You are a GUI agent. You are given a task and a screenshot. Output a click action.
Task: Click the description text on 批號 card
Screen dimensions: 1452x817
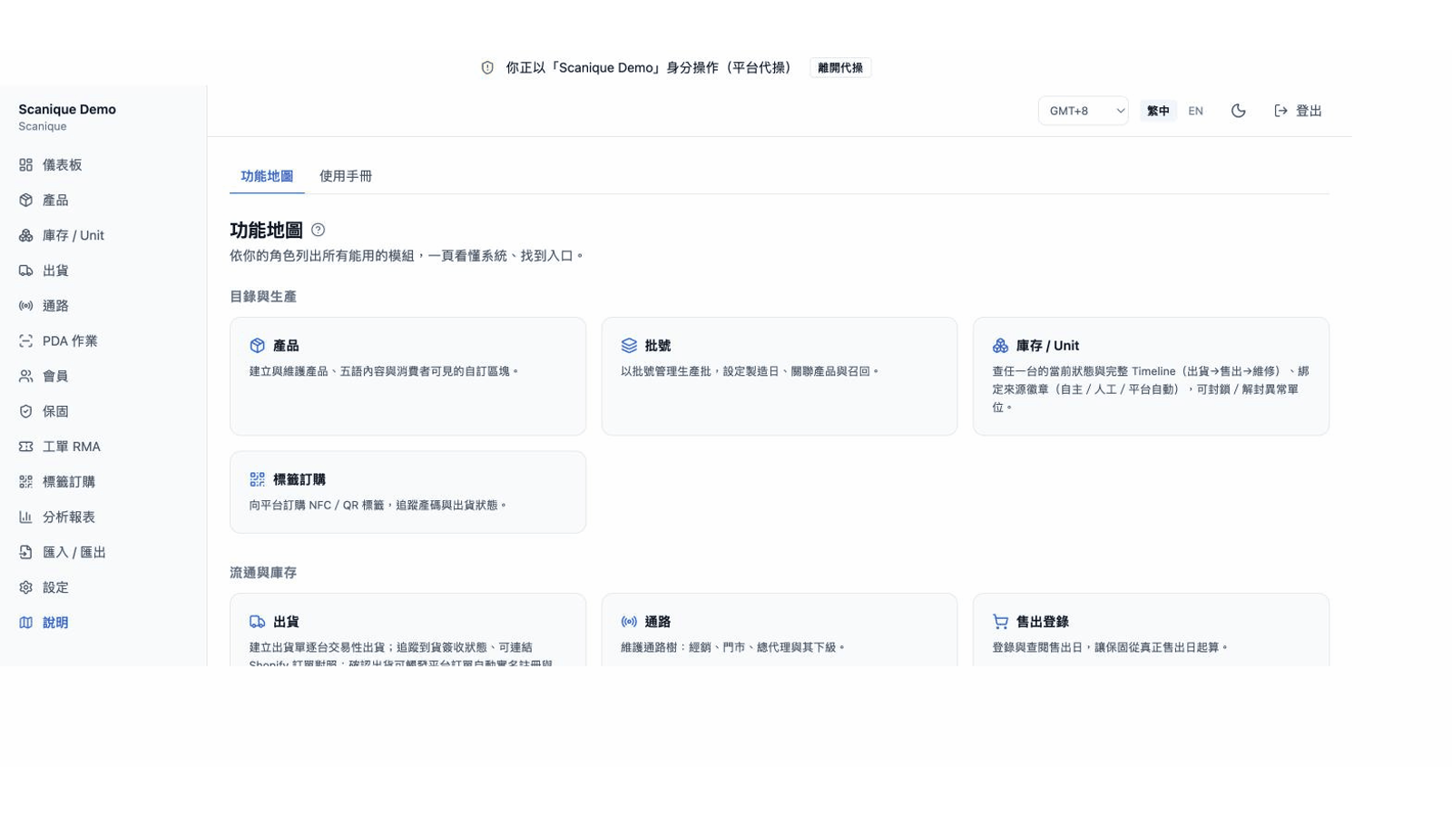tap(751, 371)
